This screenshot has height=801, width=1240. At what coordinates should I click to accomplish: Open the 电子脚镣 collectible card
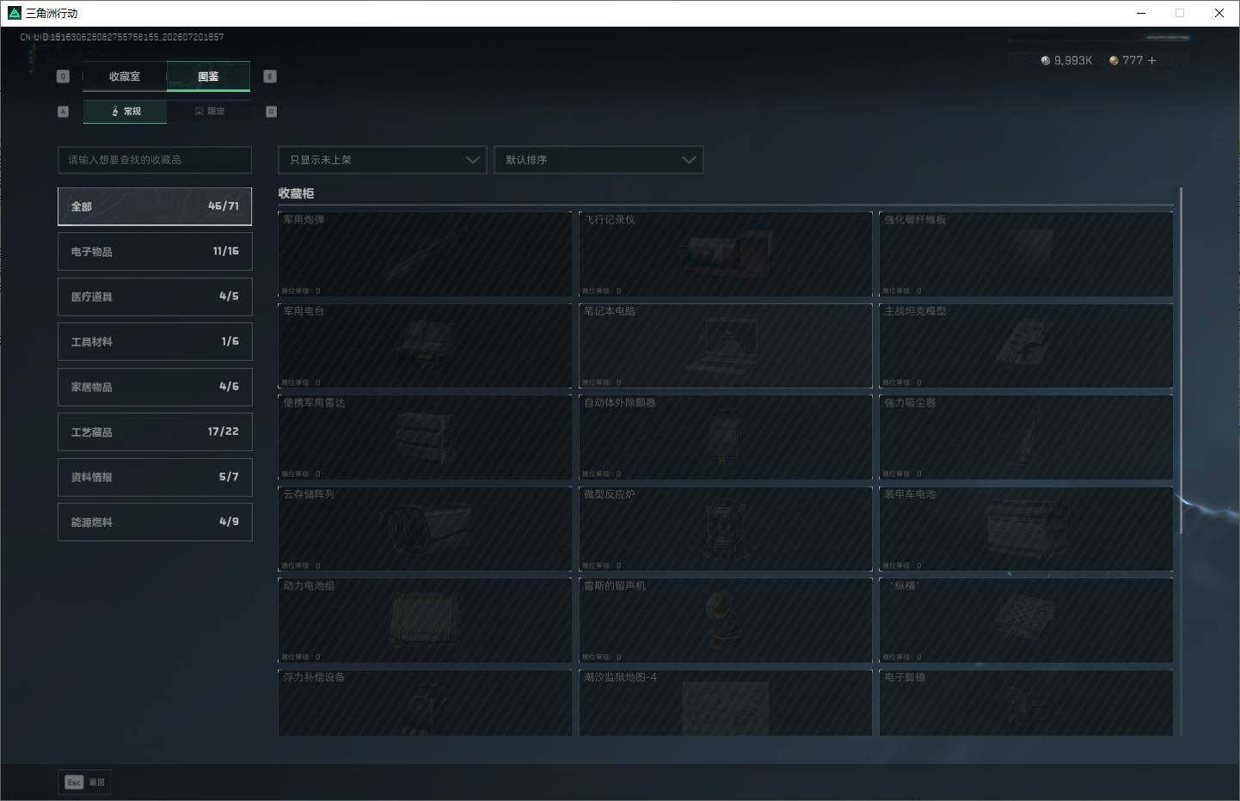1026,702
